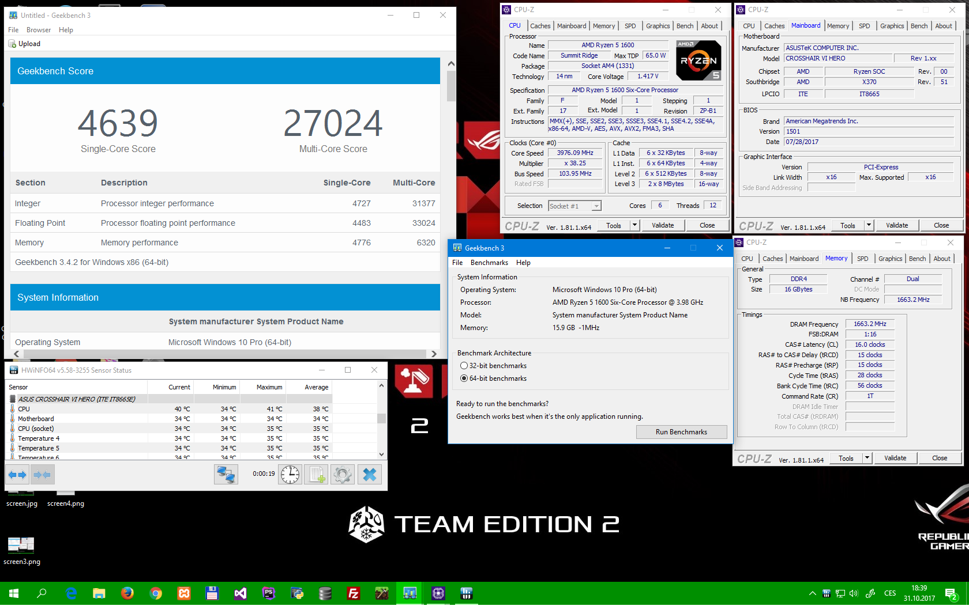The width and height of the screenshot is (969, 606).
Task: Click the HWiNFO clock reset-timer icon
Action: coord(290,475)
